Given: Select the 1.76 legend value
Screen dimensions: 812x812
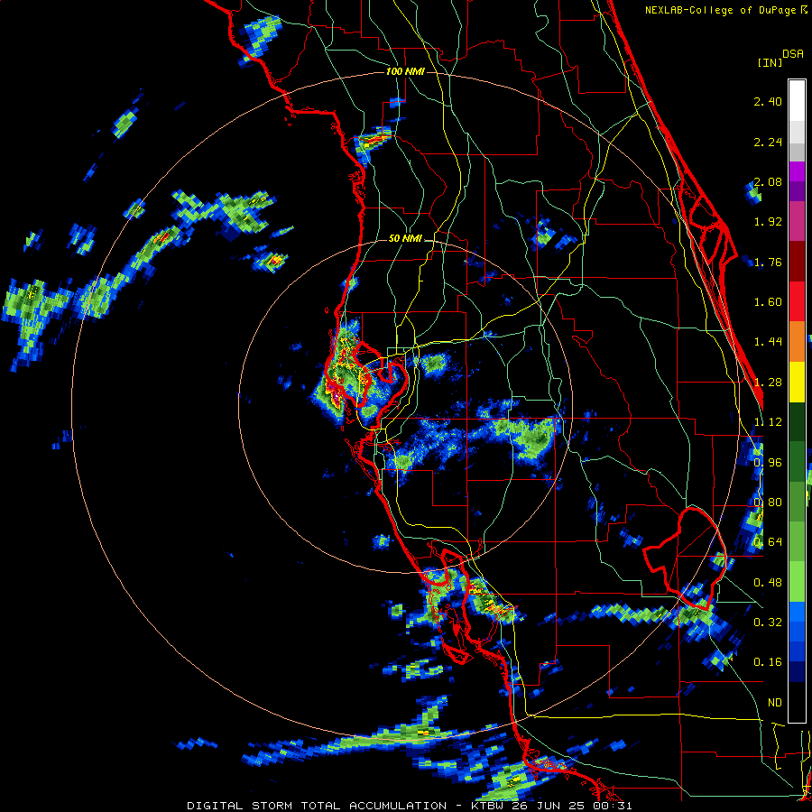Looking at the screenshot, I should 768,262.
